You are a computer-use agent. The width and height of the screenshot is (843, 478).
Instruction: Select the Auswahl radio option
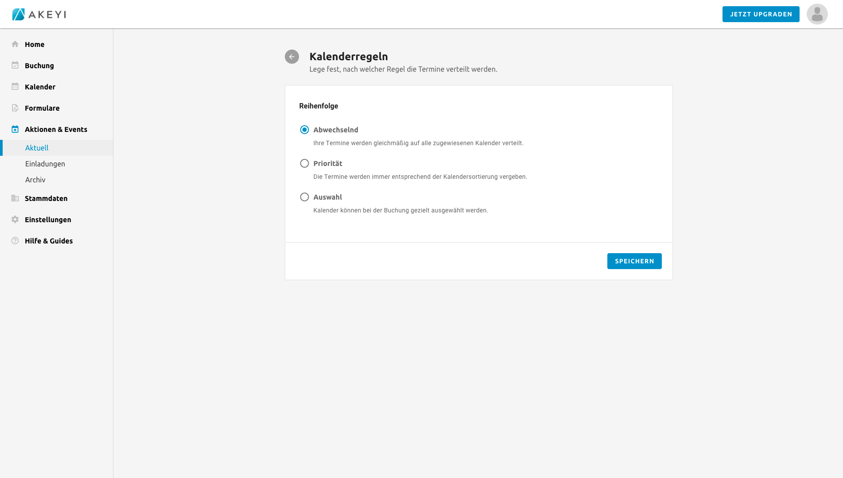[304, 197]
